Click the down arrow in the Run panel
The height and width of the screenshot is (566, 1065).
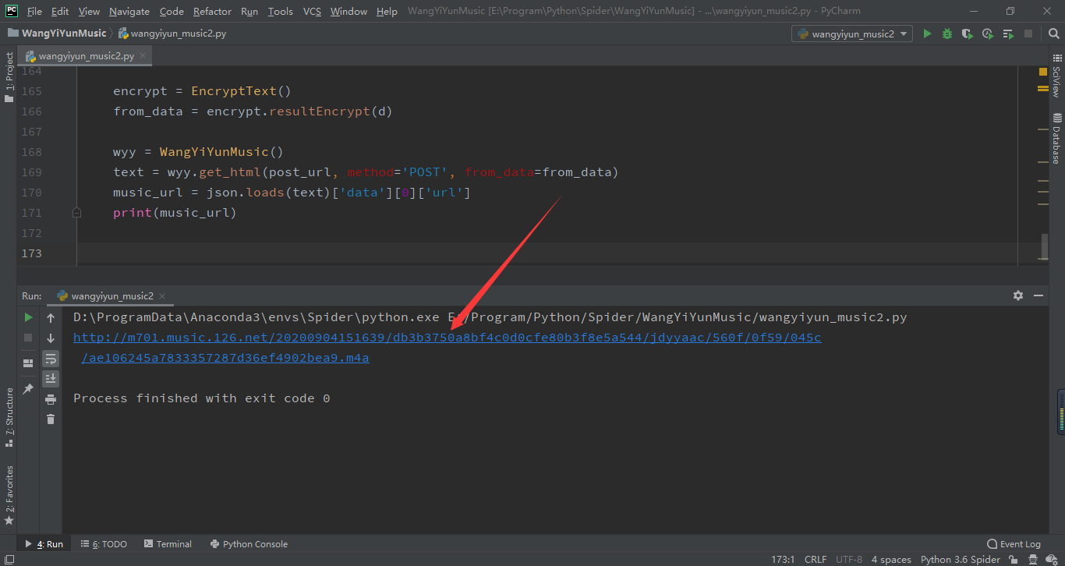[51, 338]
